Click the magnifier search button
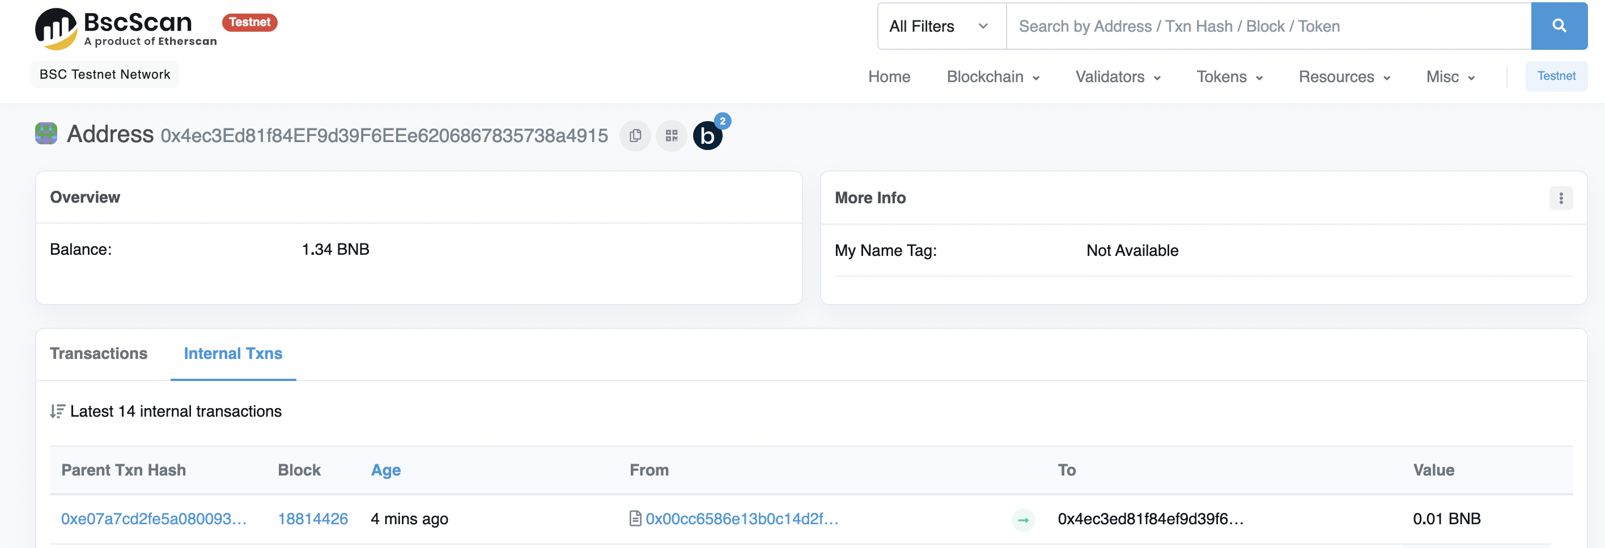The image size is (1605, 548). click(1559, 26)
